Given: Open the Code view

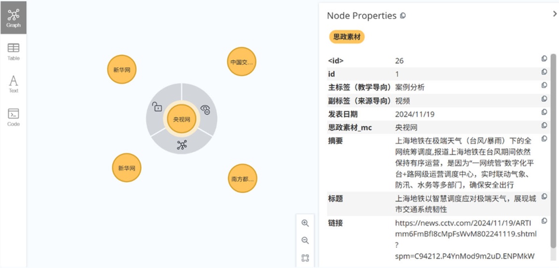Looking at the screenshot, I should (x=13, y=117).
